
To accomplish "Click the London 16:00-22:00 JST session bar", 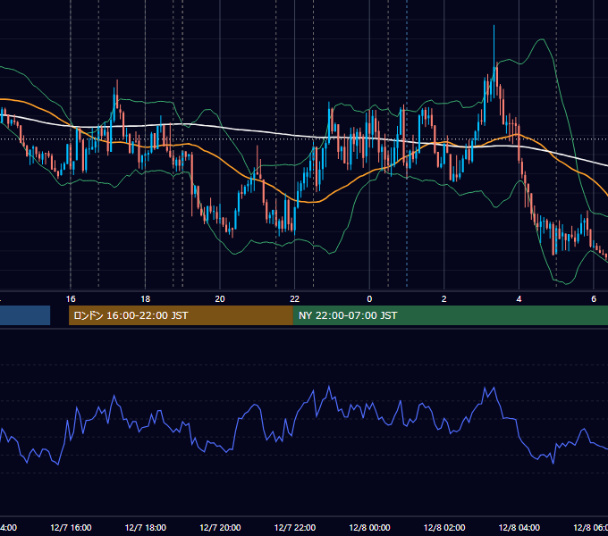I will pyautogui.click(x=181, y=315).
